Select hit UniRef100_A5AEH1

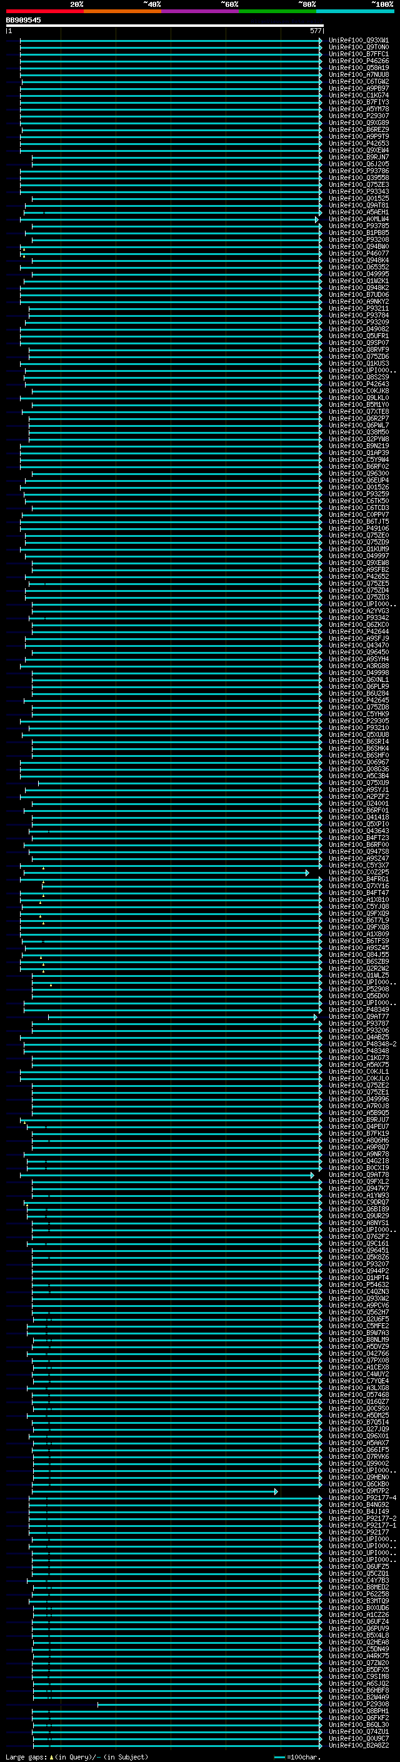click(359, 212)
